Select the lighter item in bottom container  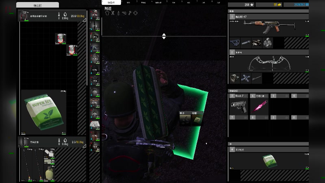(x=49, y=153)
